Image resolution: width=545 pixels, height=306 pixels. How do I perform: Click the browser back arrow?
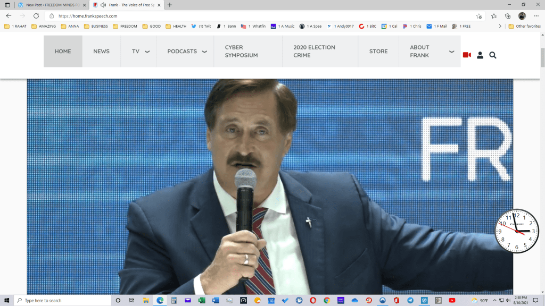(9, 16)
